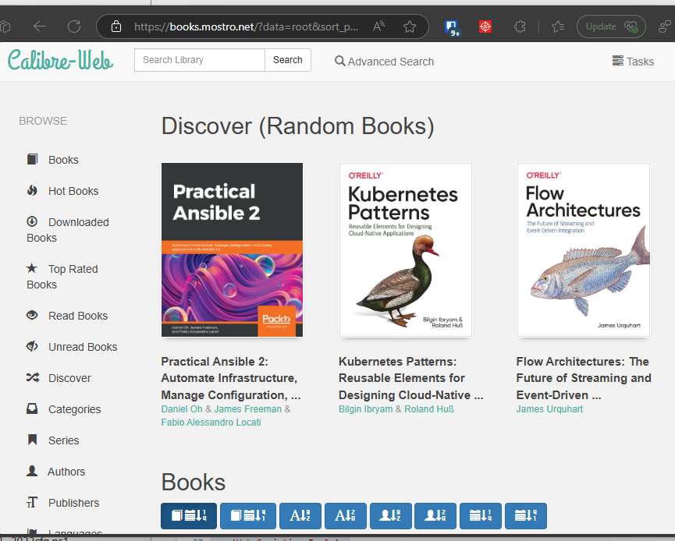Sort by publishing date ascending (calendar 1-9)
The width and height of the screenshot is (675, 541).
click(x=481, y=515)
